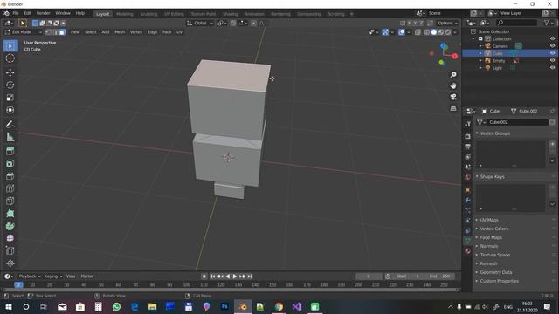559x314 pixels.
Task: Switch perspective/orthographic grid icon
Action: click(x=453, y=108)
